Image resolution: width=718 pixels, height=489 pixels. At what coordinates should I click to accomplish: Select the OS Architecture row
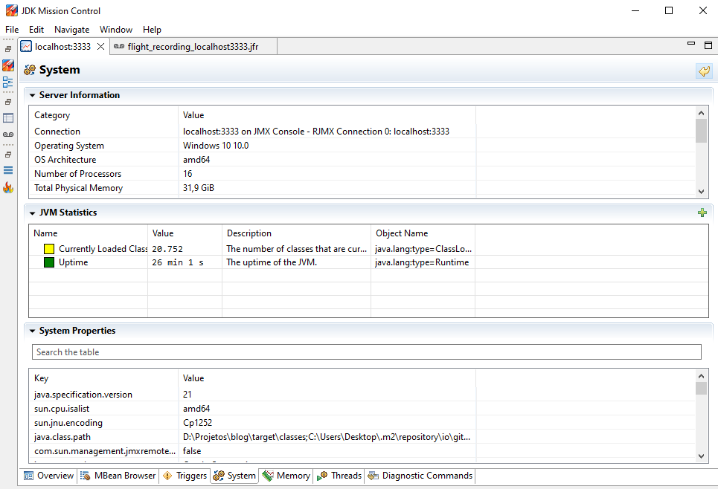(362, 160)
